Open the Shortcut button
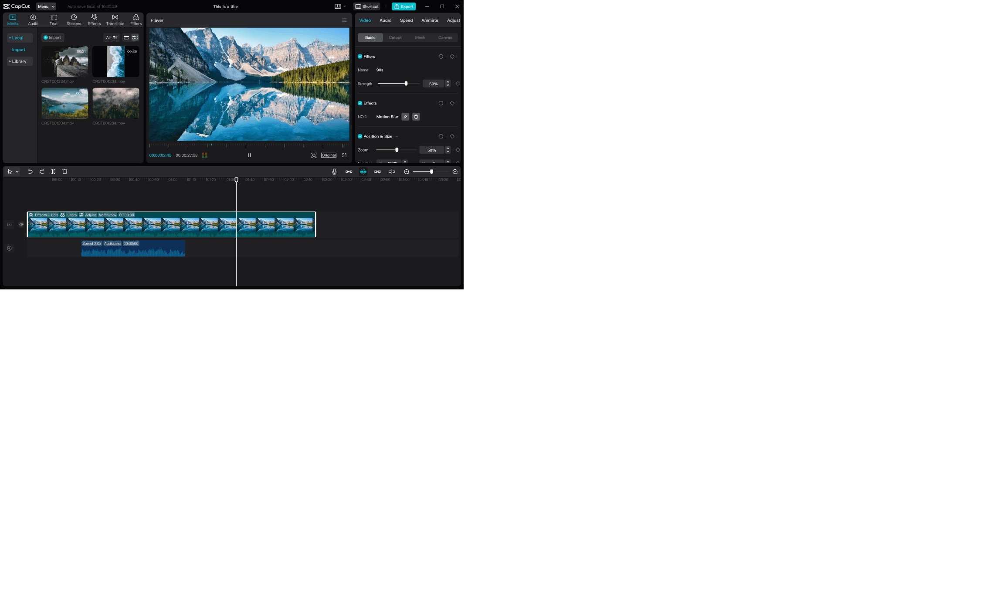This screenshot has width=983, height=598. (x=367, y=7)
